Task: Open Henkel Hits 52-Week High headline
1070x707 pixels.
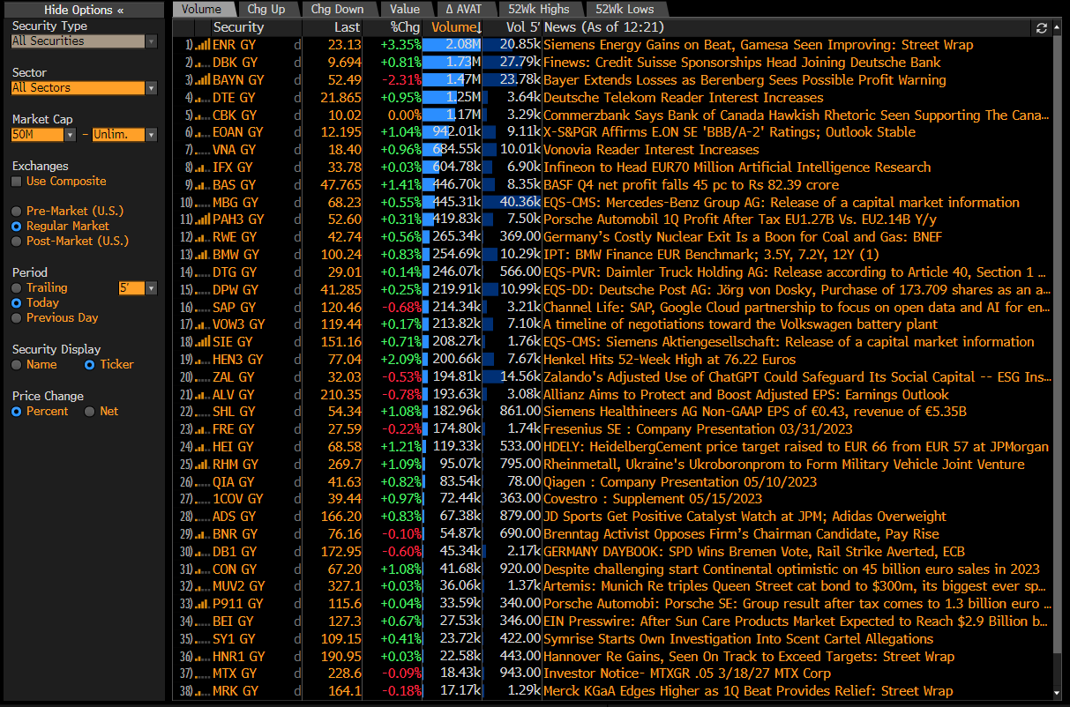Action: pos(670,360)
